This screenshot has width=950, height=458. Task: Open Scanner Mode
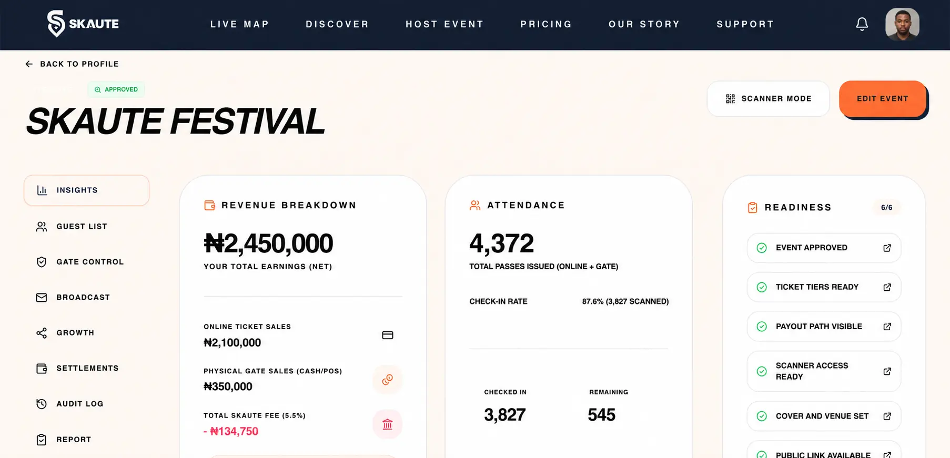pyautogui.click(x=768, y=99)
